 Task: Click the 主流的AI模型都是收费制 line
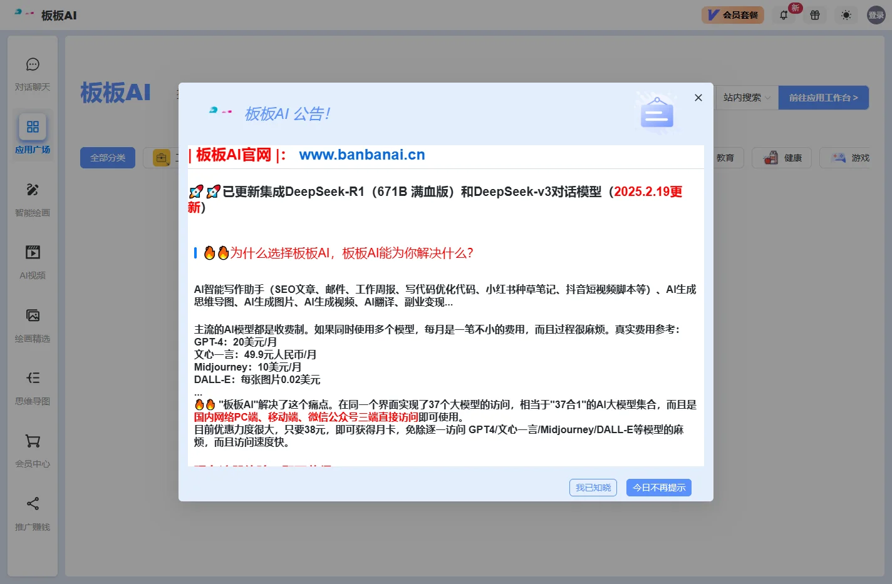point(437,329)
